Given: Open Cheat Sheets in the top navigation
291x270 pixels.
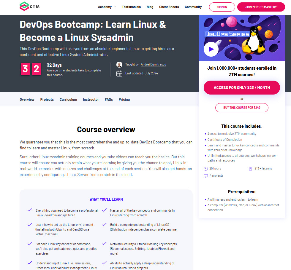Looking at the screenshot, I should point(169,7).
